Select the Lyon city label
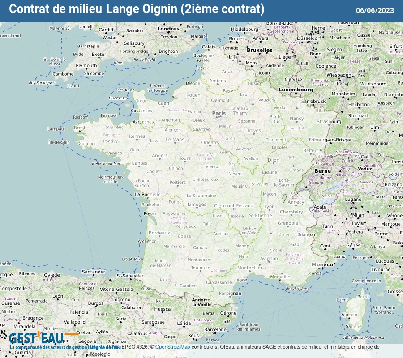Image resolution: width=403 pixels, height=358 pixels. tap(270, 207)
